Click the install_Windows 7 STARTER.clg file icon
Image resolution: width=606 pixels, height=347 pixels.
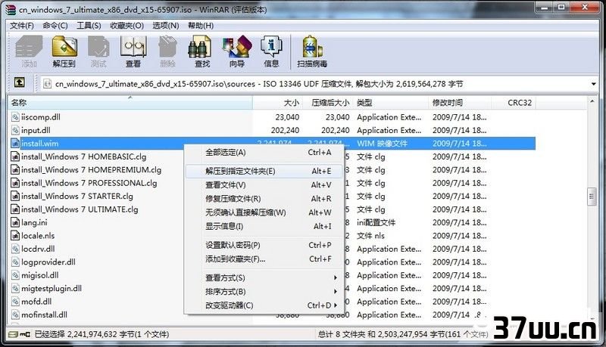(15, 197)
